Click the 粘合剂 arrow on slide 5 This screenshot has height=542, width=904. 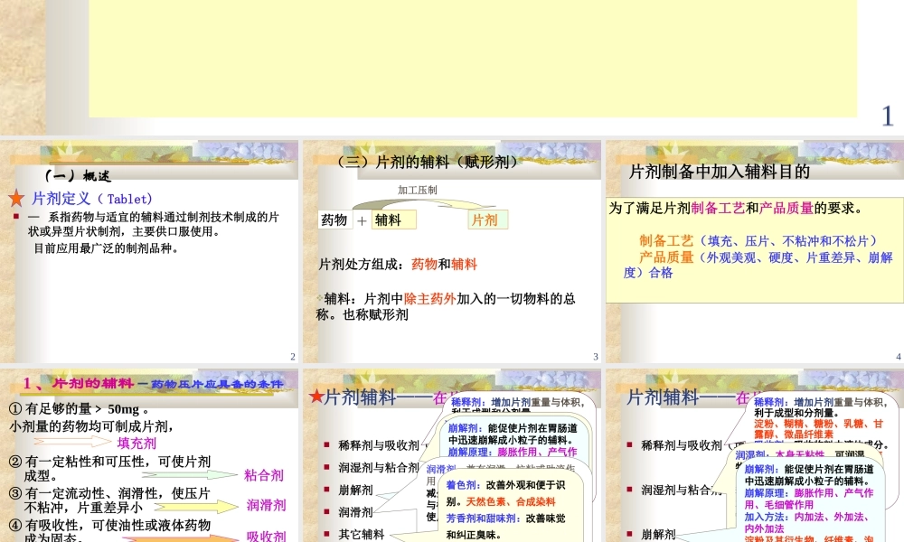(x=188, y=474)
